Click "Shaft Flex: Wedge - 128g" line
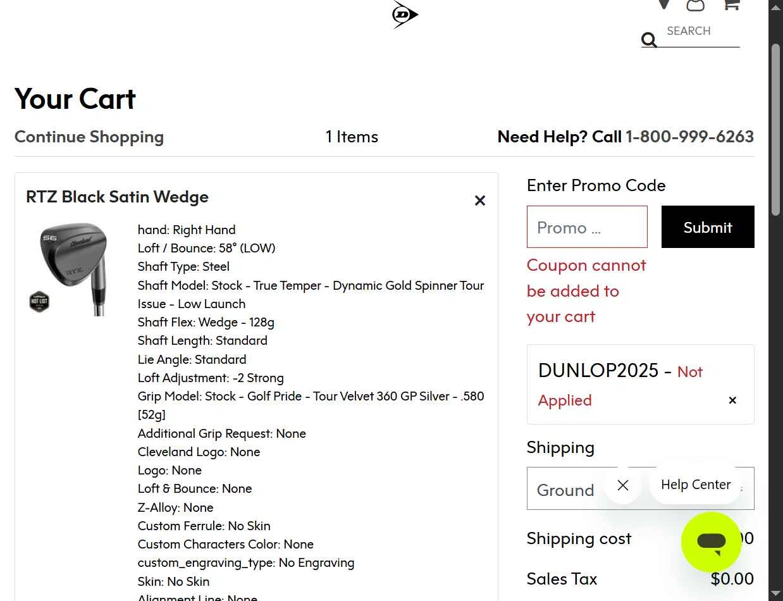 [x=206, y=322]
